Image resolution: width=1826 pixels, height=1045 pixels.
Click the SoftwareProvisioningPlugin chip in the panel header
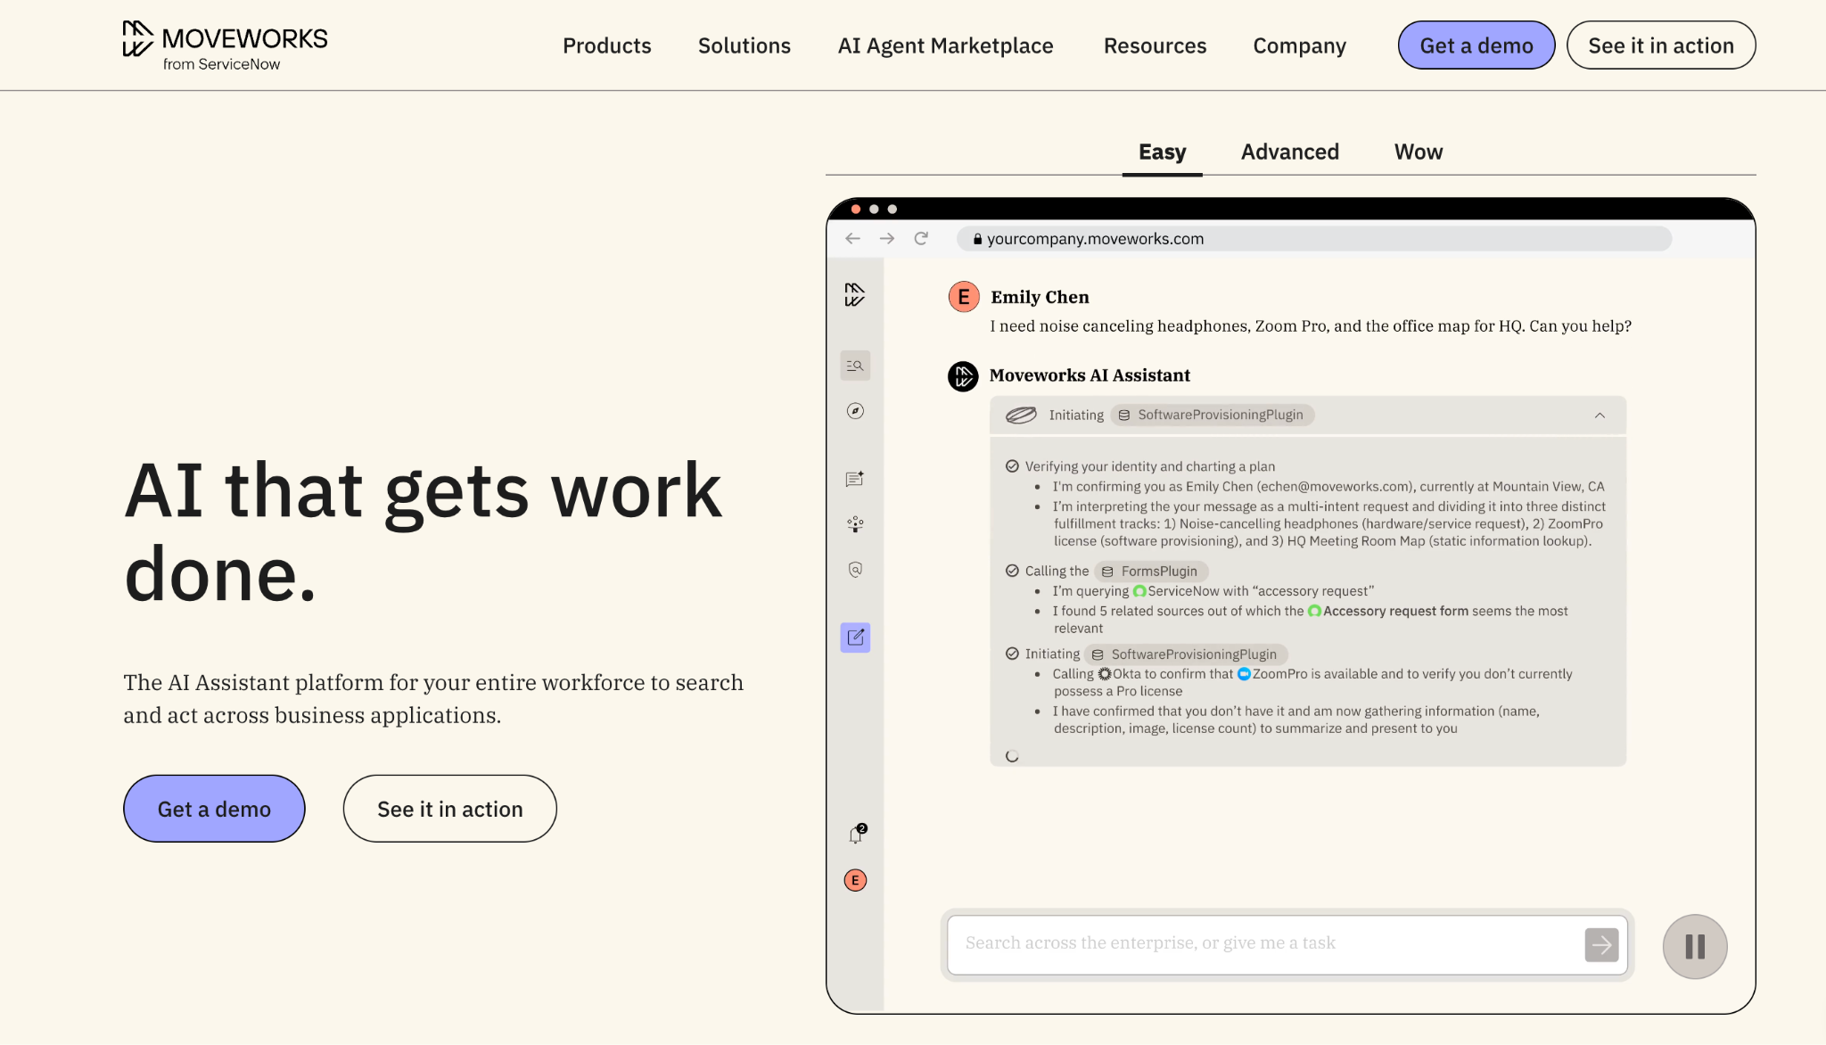coord(1212,416)
